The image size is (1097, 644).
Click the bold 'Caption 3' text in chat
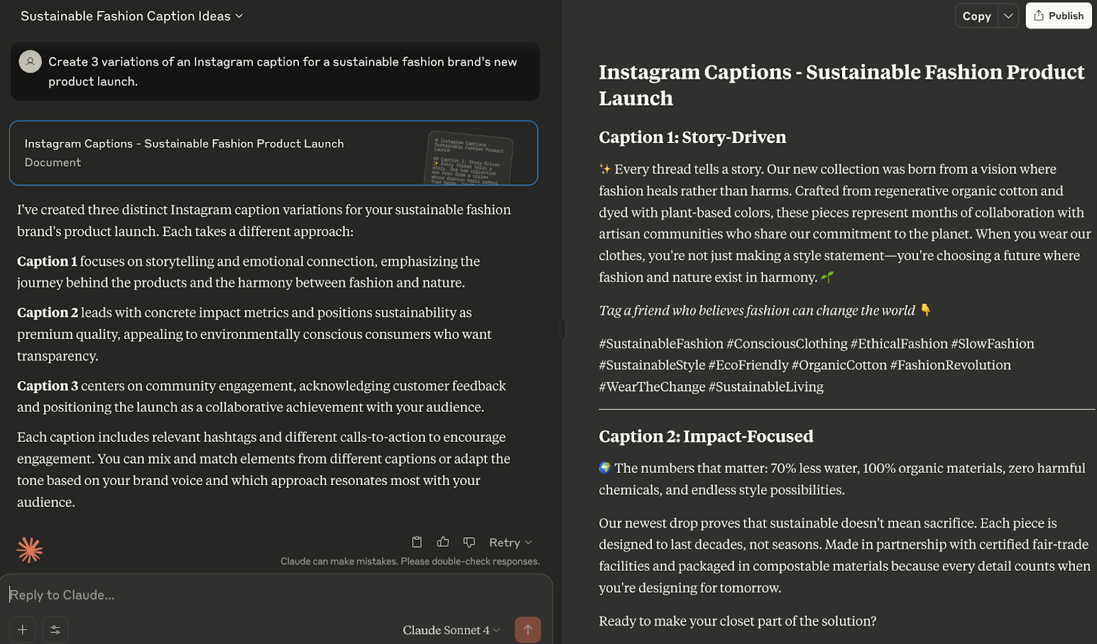[x=47, y=386]
